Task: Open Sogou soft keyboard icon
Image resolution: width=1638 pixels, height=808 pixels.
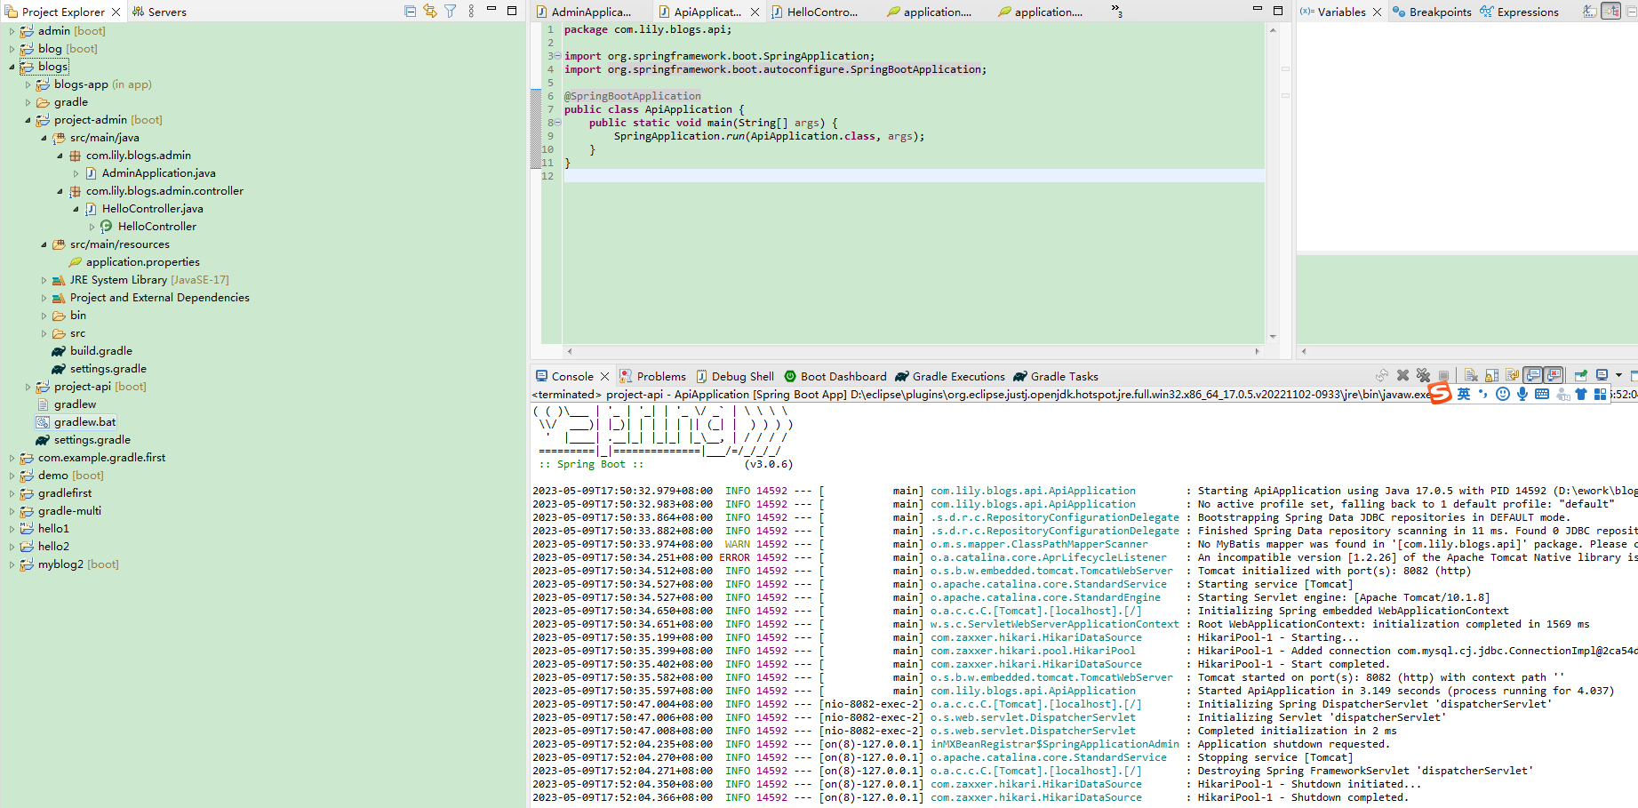Action: tap(1542, 394)
